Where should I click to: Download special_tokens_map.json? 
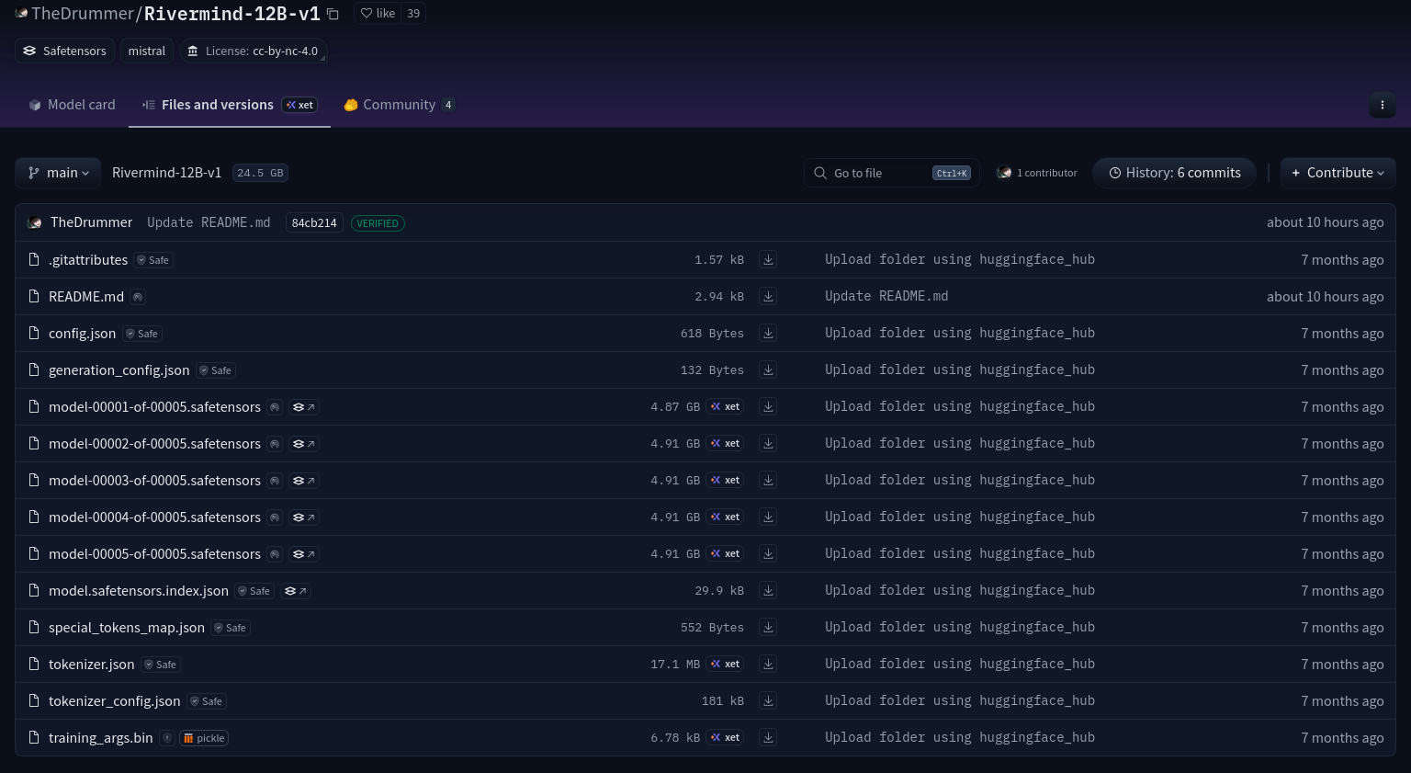pyautogui.click(x=768, y=627)
